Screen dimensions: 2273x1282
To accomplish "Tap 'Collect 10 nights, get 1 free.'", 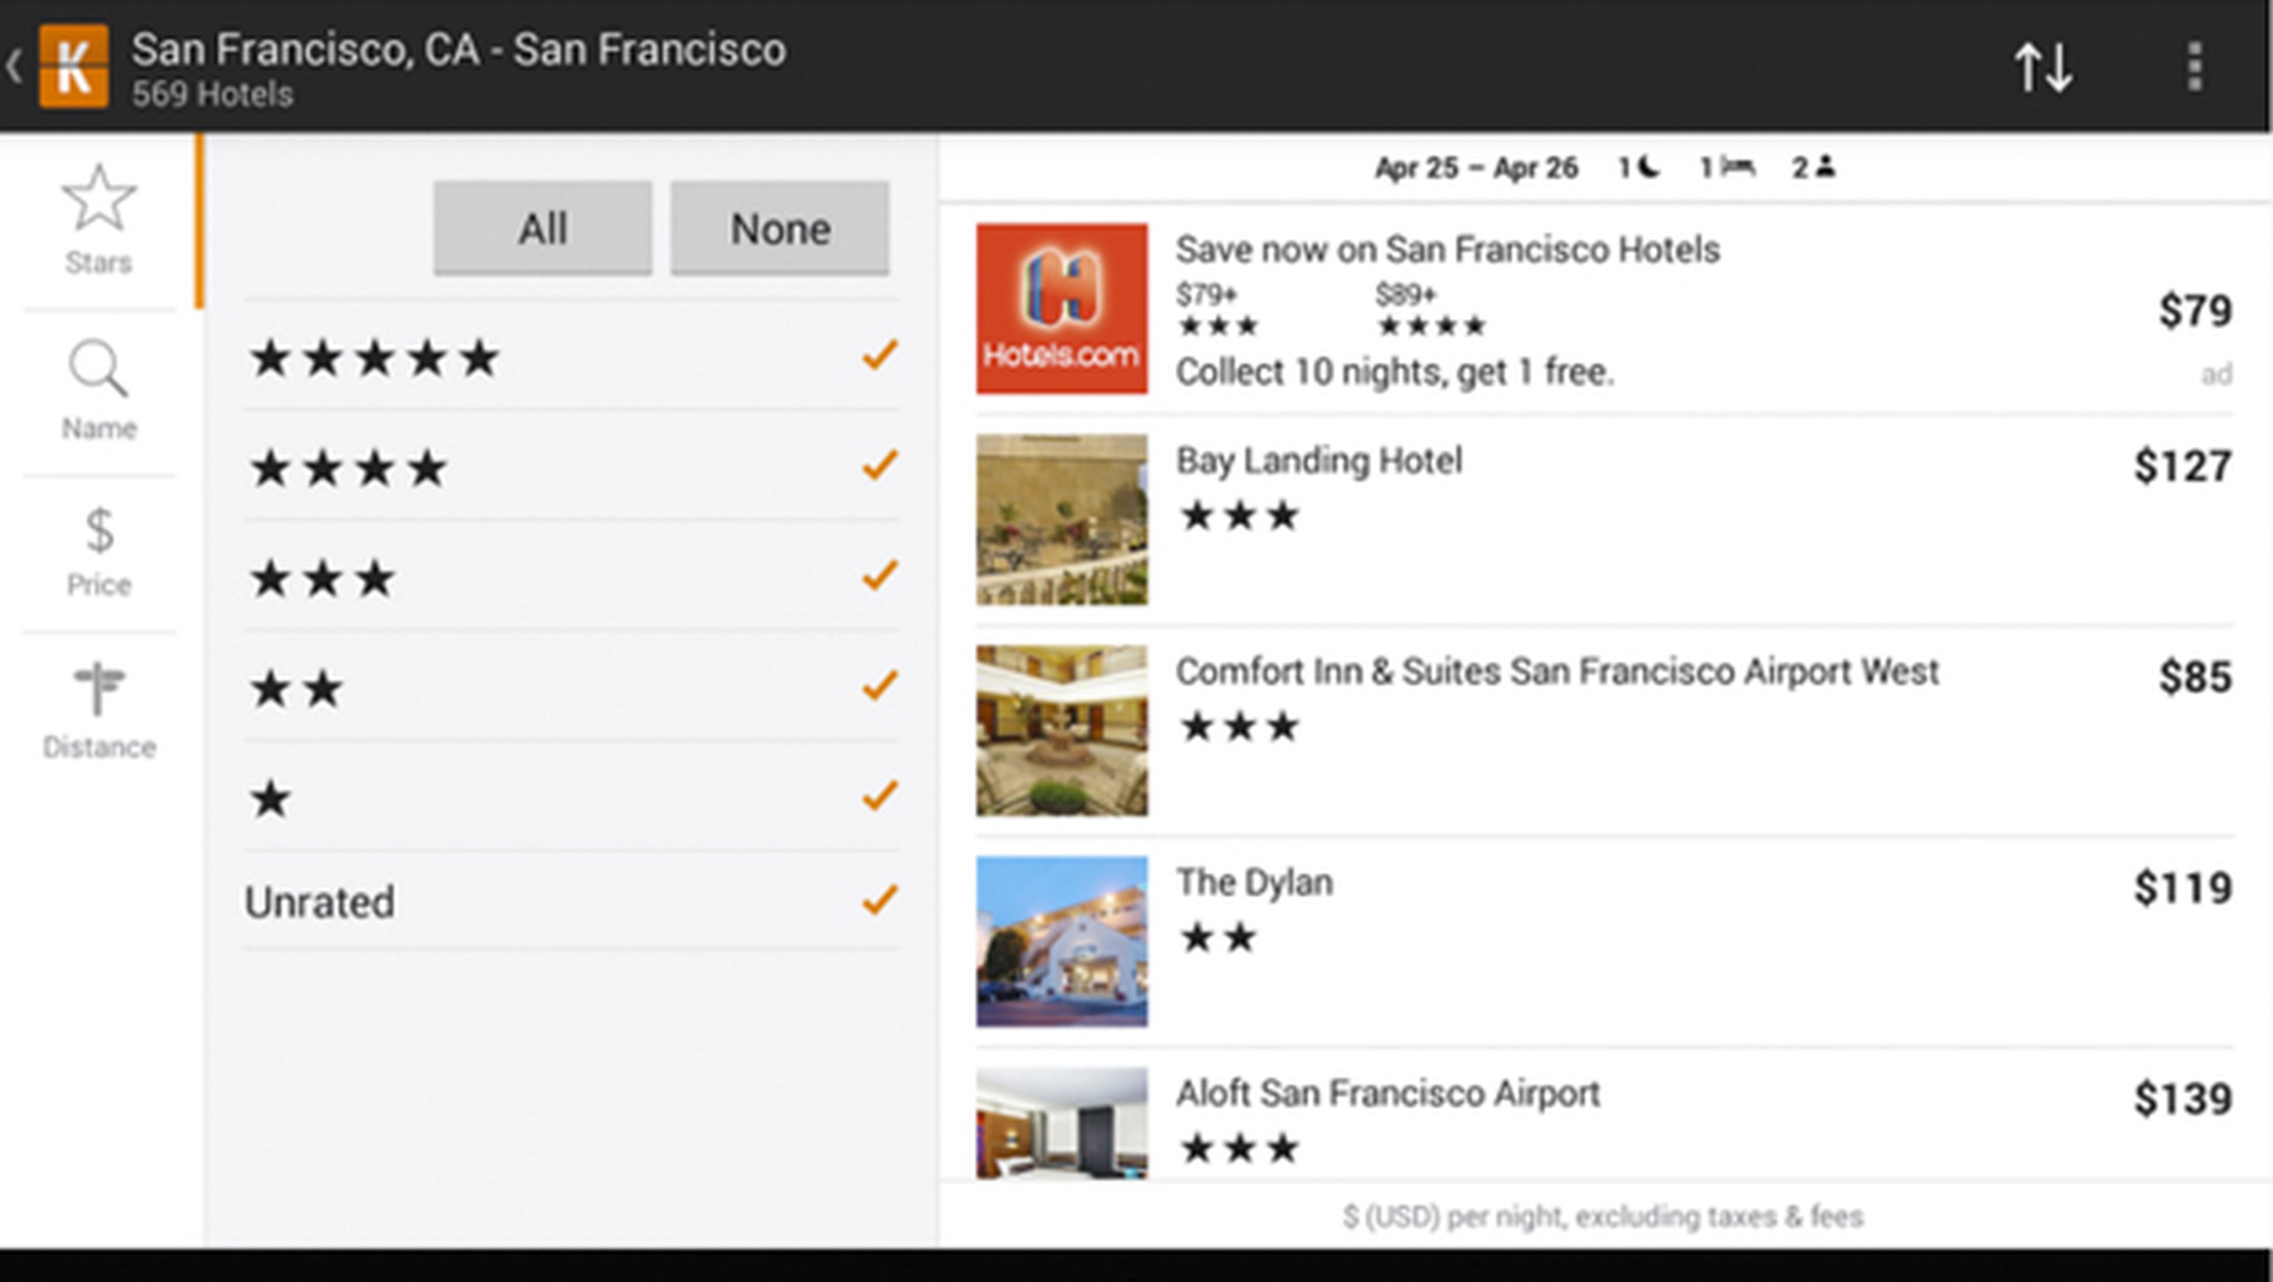I will pyautogui.click(x=1394, y=372).
